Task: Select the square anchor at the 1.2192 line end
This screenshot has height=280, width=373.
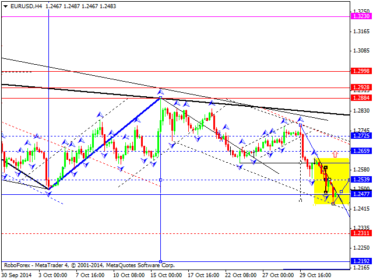Action: click(160, 261)
